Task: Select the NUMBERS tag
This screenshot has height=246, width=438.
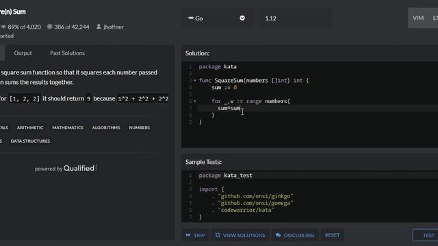Action: [140, 128]
